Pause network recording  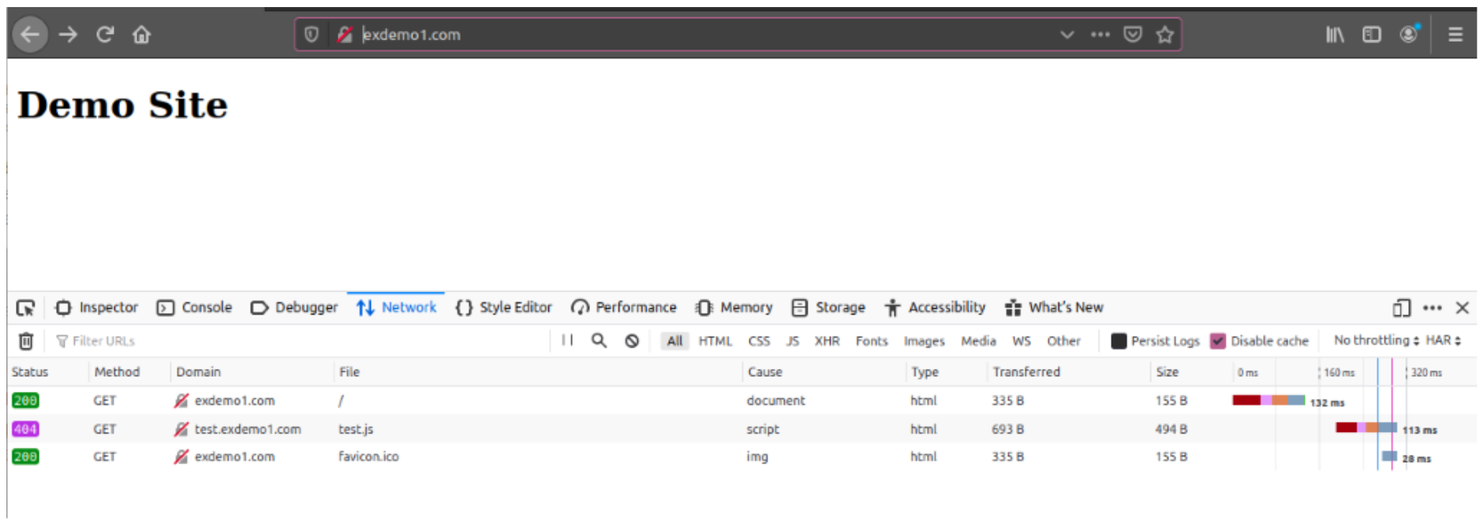(567, 341)
